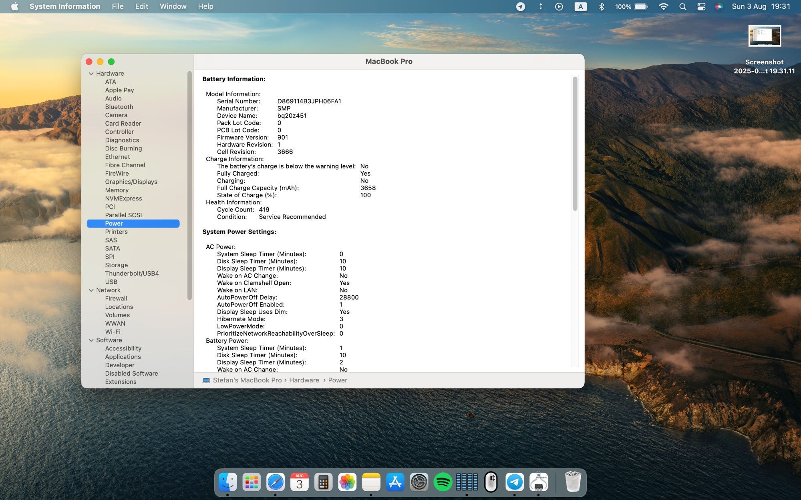Click System Information icon in Dock

[x=538, y=482]
